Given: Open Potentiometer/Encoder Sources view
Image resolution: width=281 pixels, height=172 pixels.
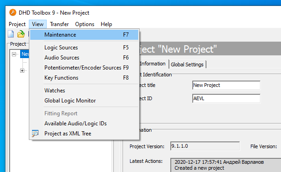Looking at the screenshot, I should pyautogui.click(x=84, y=68).
